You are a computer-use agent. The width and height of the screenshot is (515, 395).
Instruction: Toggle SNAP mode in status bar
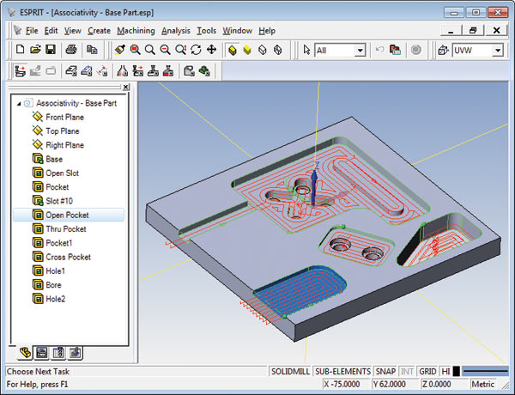pyautogui.click(x=385, y=371)
